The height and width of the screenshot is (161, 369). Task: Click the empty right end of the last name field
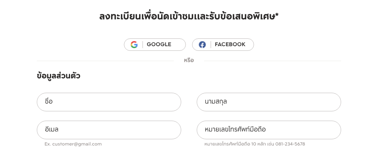(326, 102)
